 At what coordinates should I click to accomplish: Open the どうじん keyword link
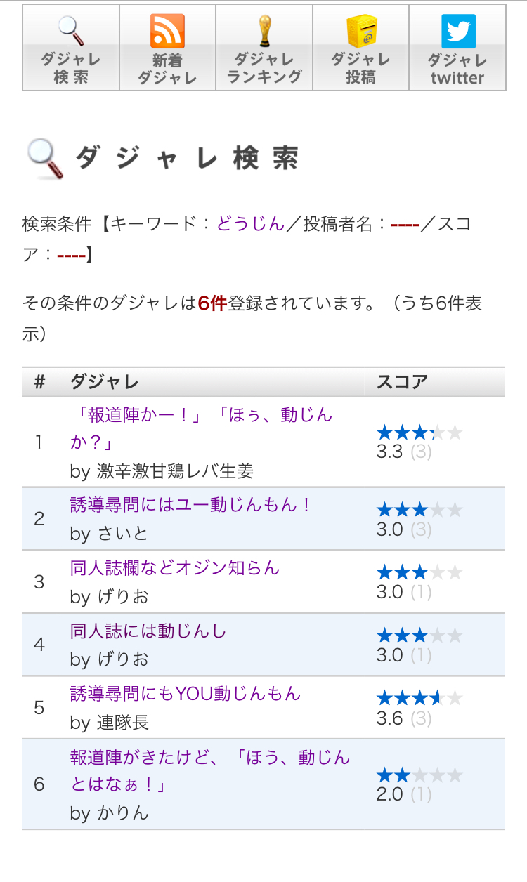(250, 224)
